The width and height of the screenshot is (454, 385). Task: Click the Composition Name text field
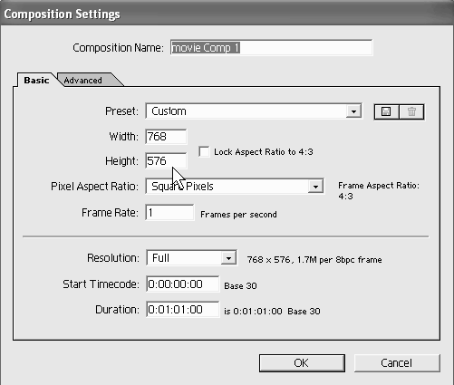pyautogui.click(x=271, y=48)
